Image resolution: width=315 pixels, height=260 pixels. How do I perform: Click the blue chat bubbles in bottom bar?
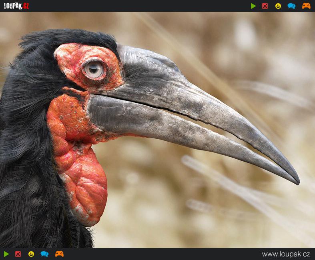coord(44,254)
